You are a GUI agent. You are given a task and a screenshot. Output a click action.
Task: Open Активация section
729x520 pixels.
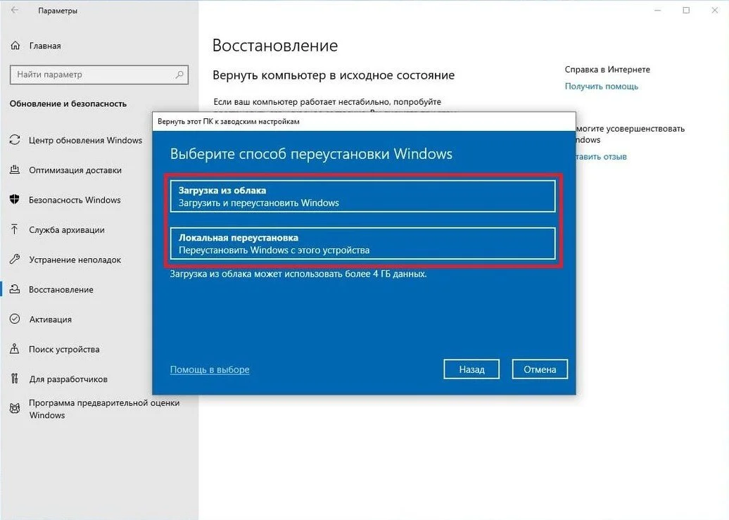[50, 319]
